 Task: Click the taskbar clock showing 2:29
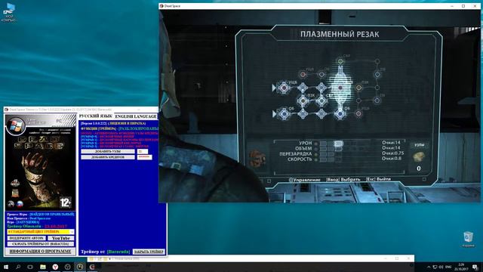coord(461,267)
